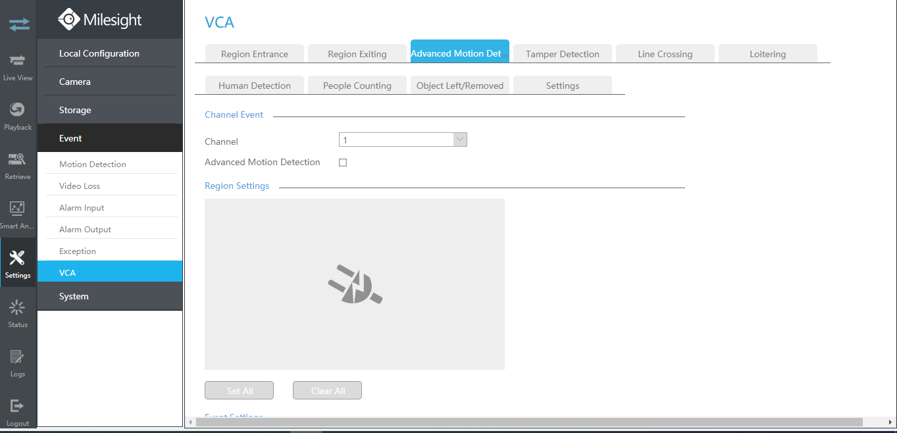Open the Retrieve section
This screenshot has height=433, width=897.
click(x=18, y=166)
